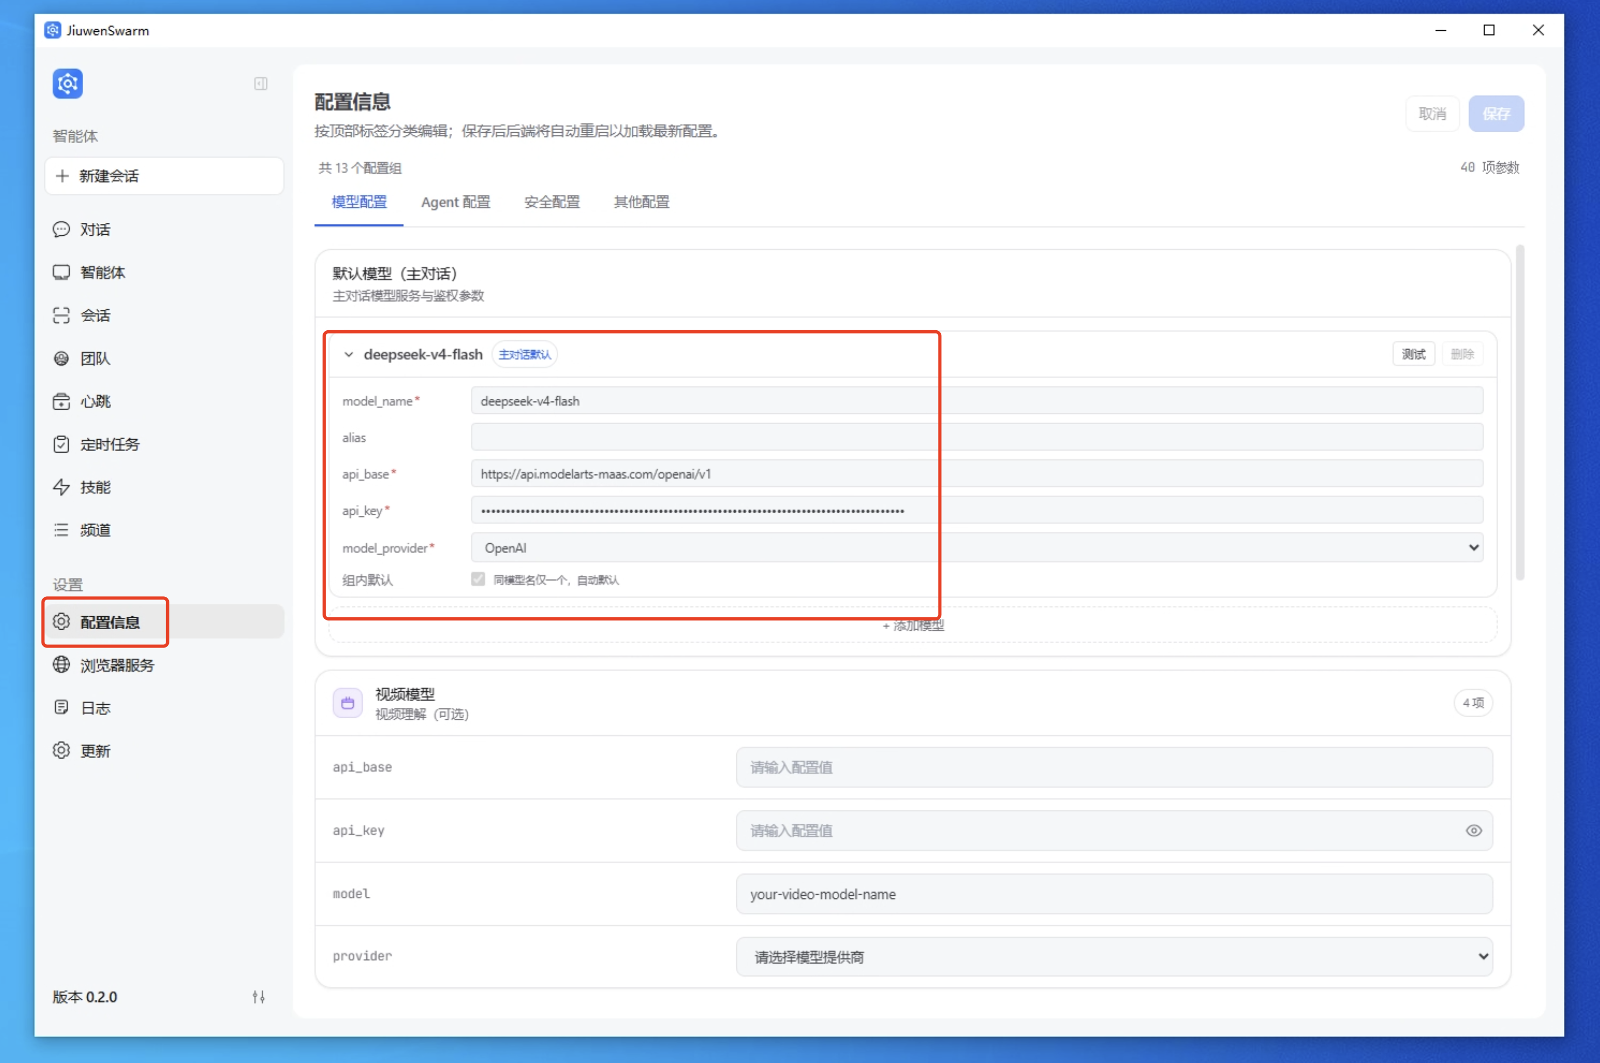The width and height of the screenshot is (1600, 1063).
Task: Open the 请选择模型提供商 provider dropdown
Action: point(1114,957)
